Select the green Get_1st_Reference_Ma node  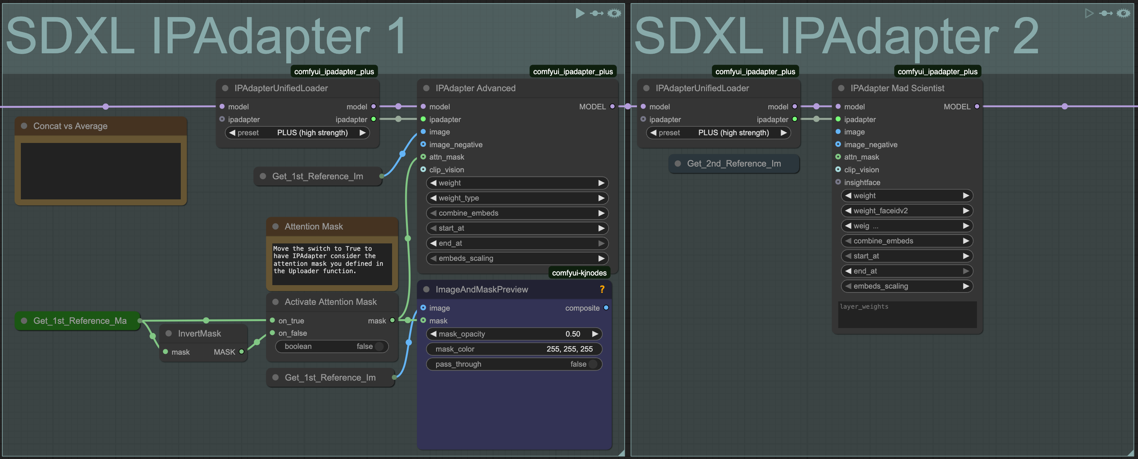(80, 321)
